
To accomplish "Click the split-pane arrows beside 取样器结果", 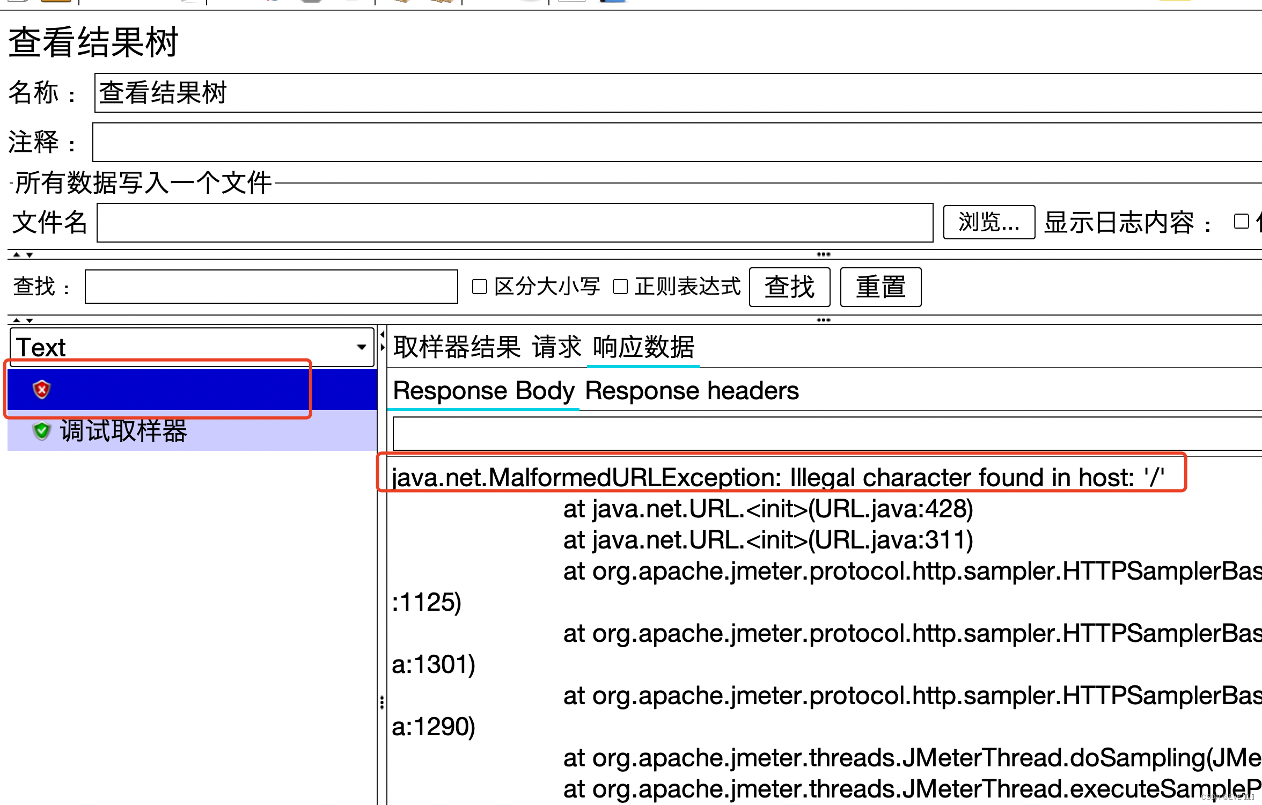I will point(383,341).
